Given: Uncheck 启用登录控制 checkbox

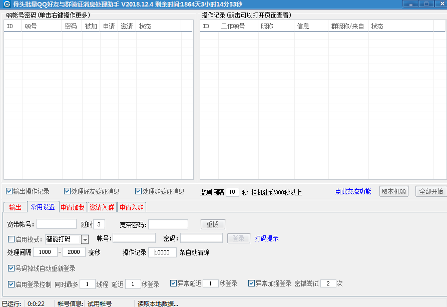Looking at the screenshot, I should point(12,284).
